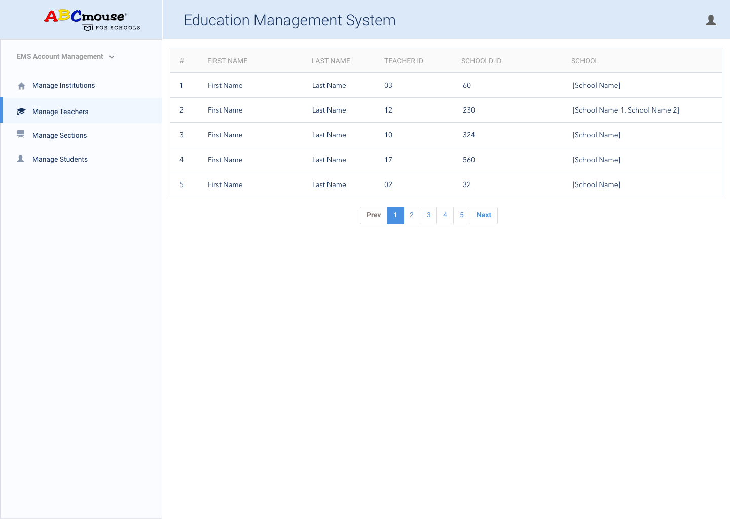This screenshot has width=730, height=519.
Task: Click the SCHOOLD ID column header
Action: point(481,61)
